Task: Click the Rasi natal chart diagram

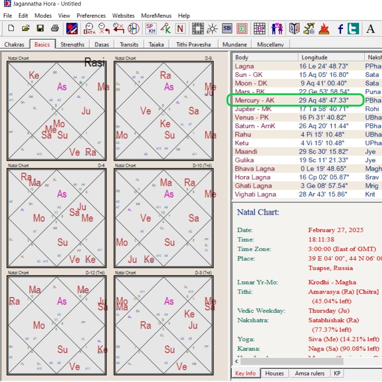Action: [57, 111]
